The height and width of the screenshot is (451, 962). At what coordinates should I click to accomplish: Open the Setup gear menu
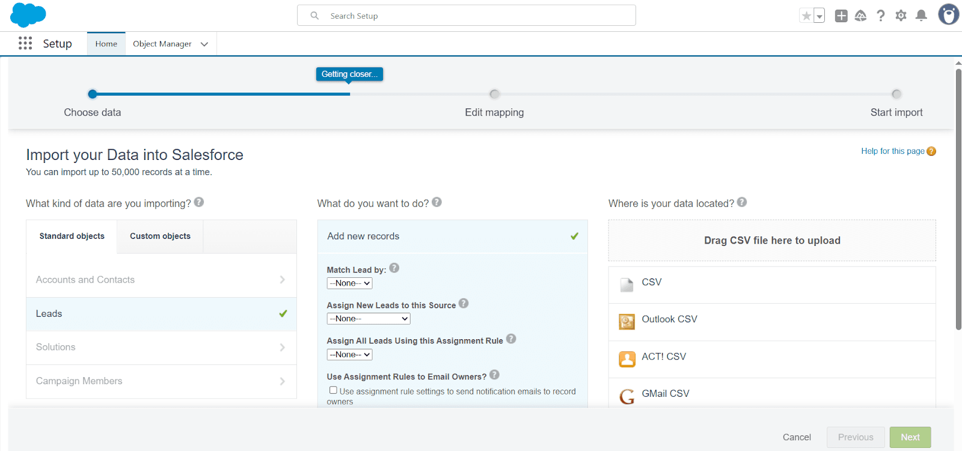point(901,16)
